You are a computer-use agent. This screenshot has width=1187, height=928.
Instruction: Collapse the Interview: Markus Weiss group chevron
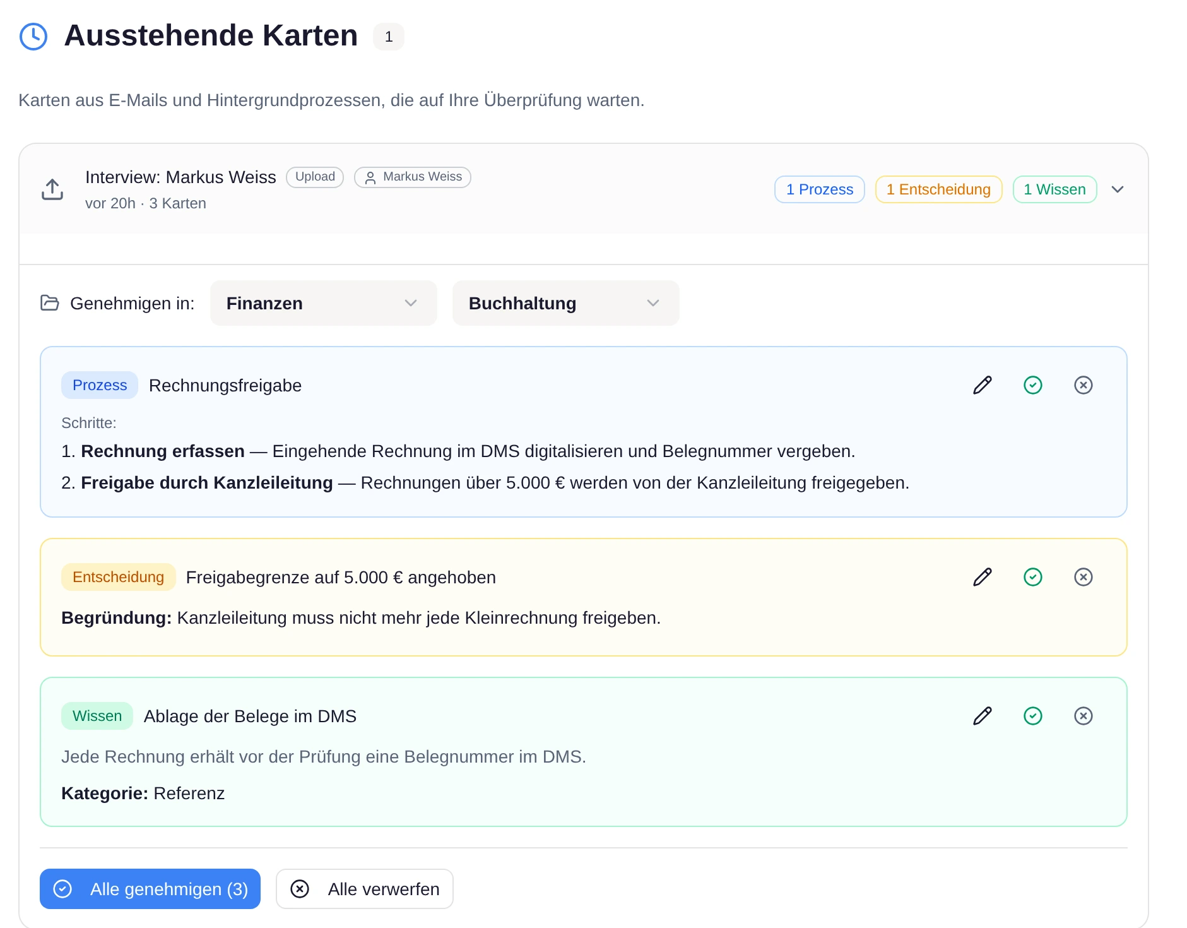(x=1118, y=189)
